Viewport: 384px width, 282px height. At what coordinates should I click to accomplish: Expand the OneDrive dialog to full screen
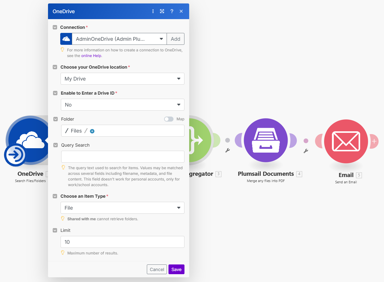[x=162, y=11]
